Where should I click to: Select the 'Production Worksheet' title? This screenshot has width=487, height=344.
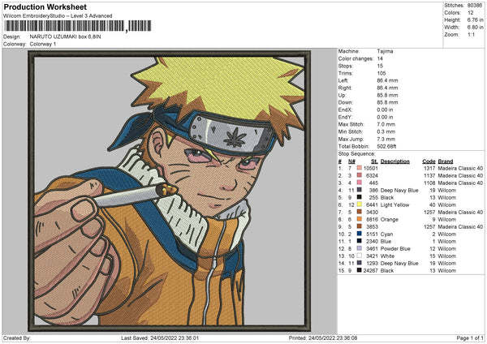45,6
